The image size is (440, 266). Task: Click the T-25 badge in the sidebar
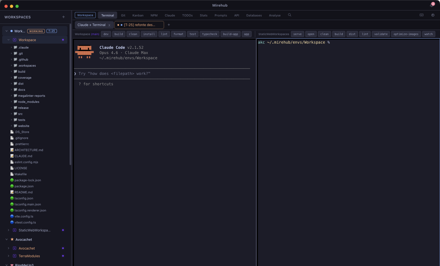tap(52, 31)
